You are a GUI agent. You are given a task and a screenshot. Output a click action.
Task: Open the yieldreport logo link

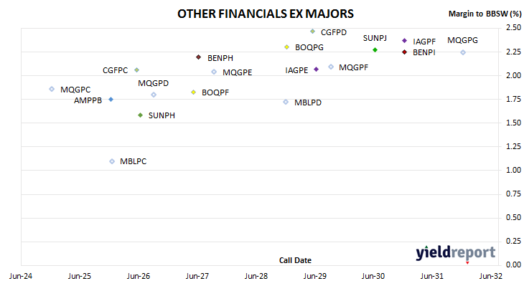[456, 253]
